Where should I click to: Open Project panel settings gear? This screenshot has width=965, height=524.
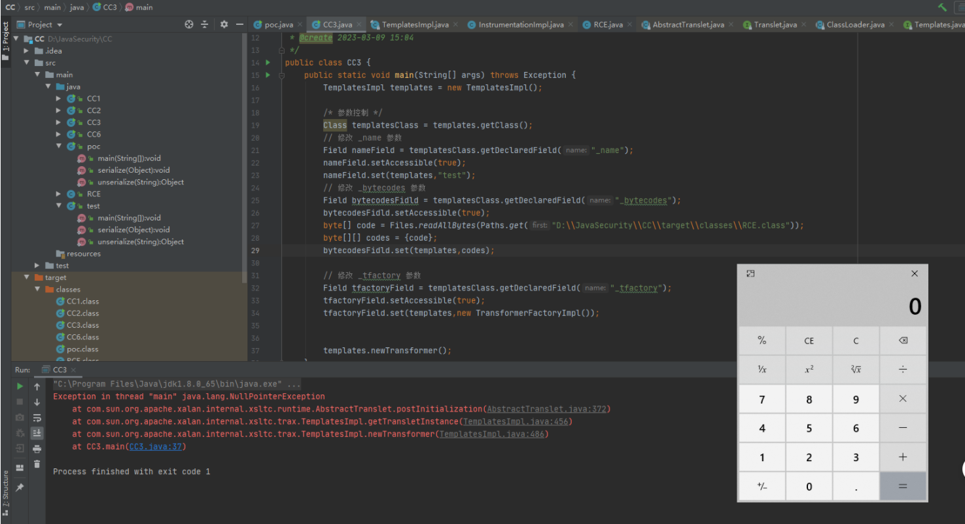tap(224, 24)
